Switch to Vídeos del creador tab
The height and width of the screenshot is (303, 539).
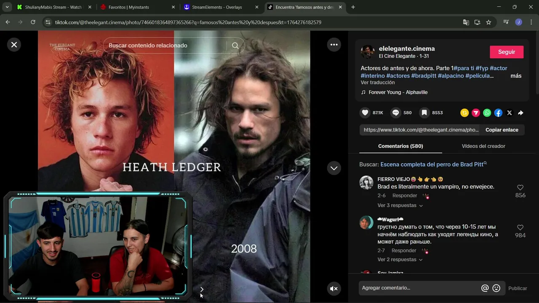(483, 146)
